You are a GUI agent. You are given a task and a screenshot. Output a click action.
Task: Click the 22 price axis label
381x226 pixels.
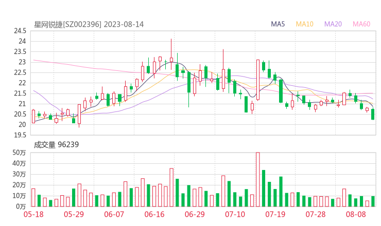tap(22, 83)
